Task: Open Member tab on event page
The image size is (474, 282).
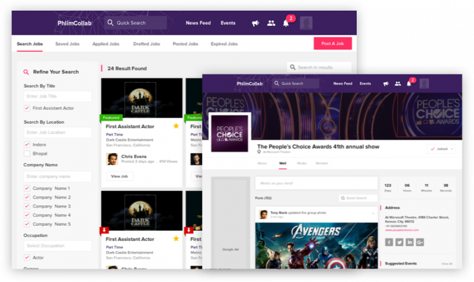Action: tap(322, 163)
